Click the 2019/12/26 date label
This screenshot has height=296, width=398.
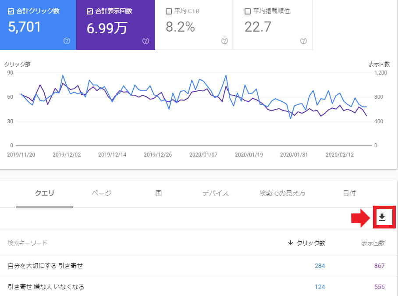158,155
